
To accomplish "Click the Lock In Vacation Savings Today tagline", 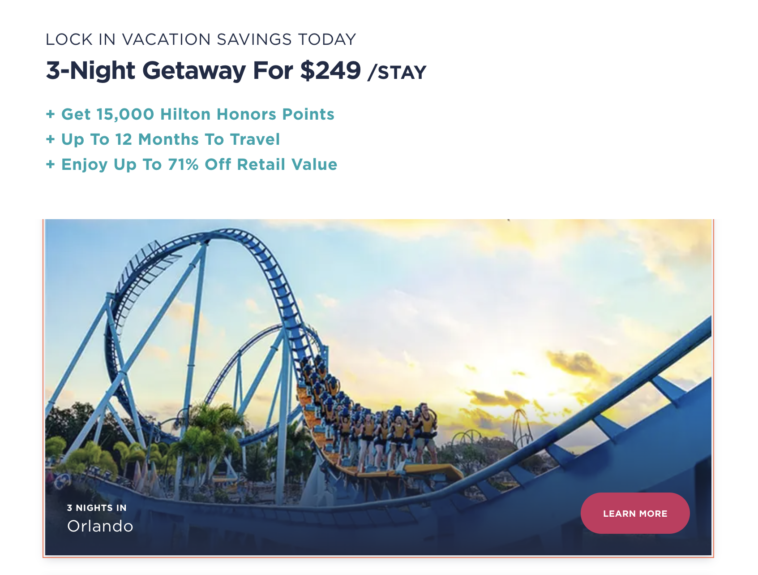I will (x=201, y=39).
